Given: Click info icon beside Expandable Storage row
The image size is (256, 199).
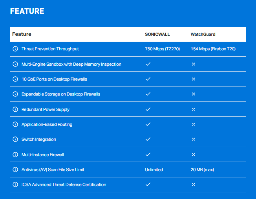Looking at the screenshot, I should point(15,94).
